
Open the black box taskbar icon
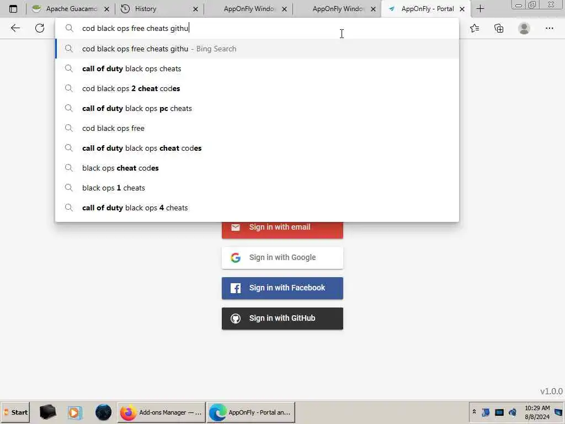click(47, 412)
